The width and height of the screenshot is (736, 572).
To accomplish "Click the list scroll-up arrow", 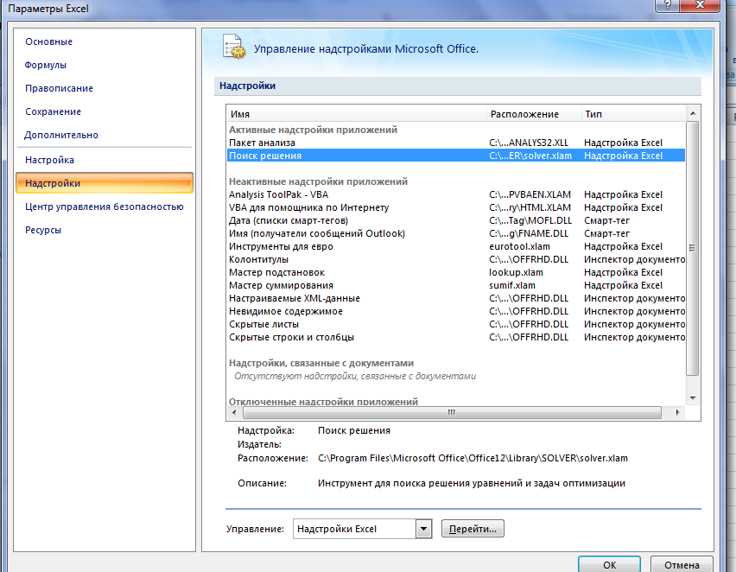I will pyautogui.click(x=693, y=114).
